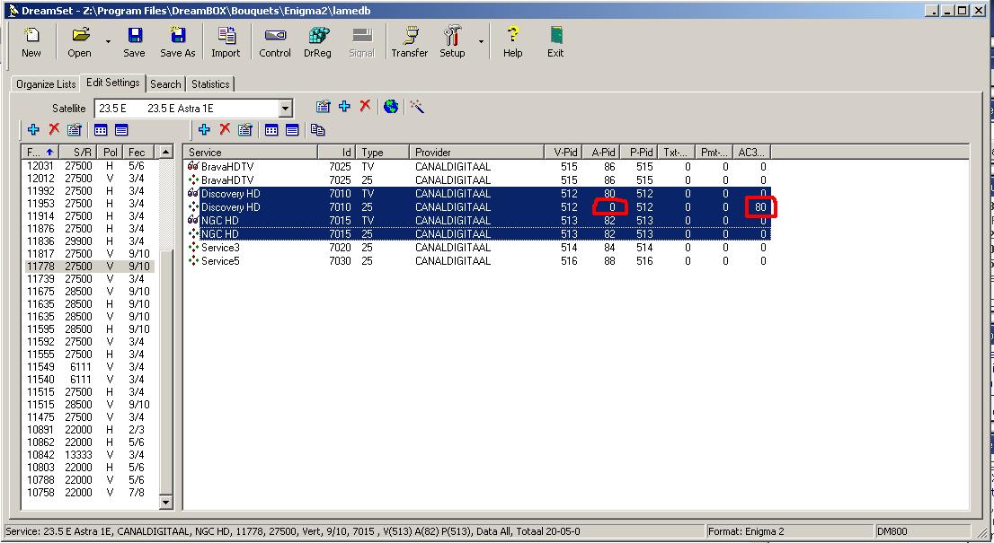994x543 pixels.
Task: Click the transponder list scroll-down arrow
Action: click(165, 503)
